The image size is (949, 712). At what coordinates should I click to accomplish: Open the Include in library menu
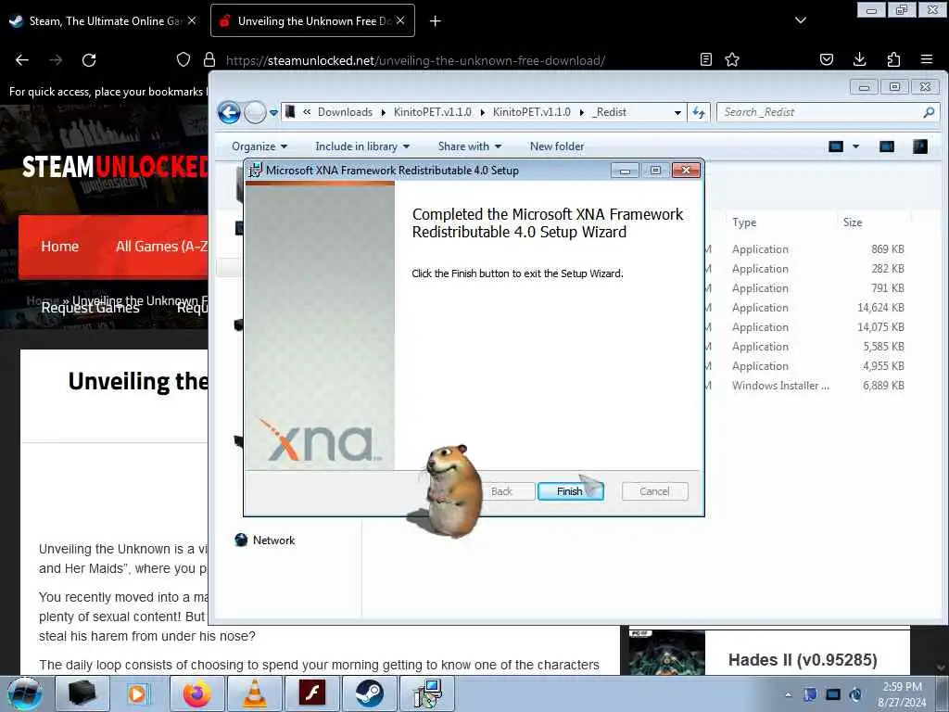tap(362, 146)
